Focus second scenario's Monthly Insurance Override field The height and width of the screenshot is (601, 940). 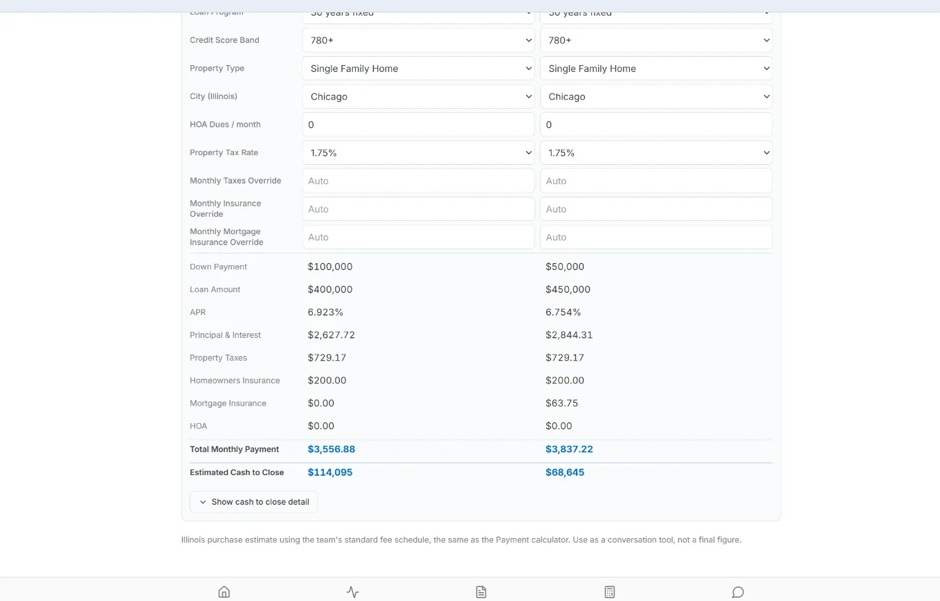coord(656,209)
